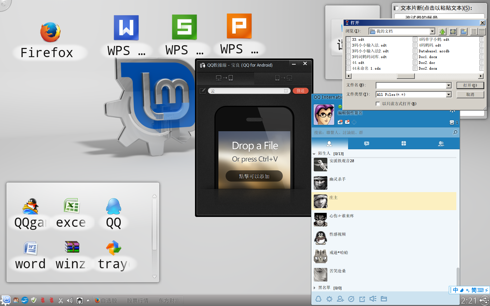Open QQ Zone icon under the signature
The image size is (490, 306).
click(x=340, y=122)
